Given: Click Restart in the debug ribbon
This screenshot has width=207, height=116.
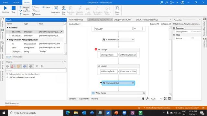Looking at the screenshot, I should 36,15.
